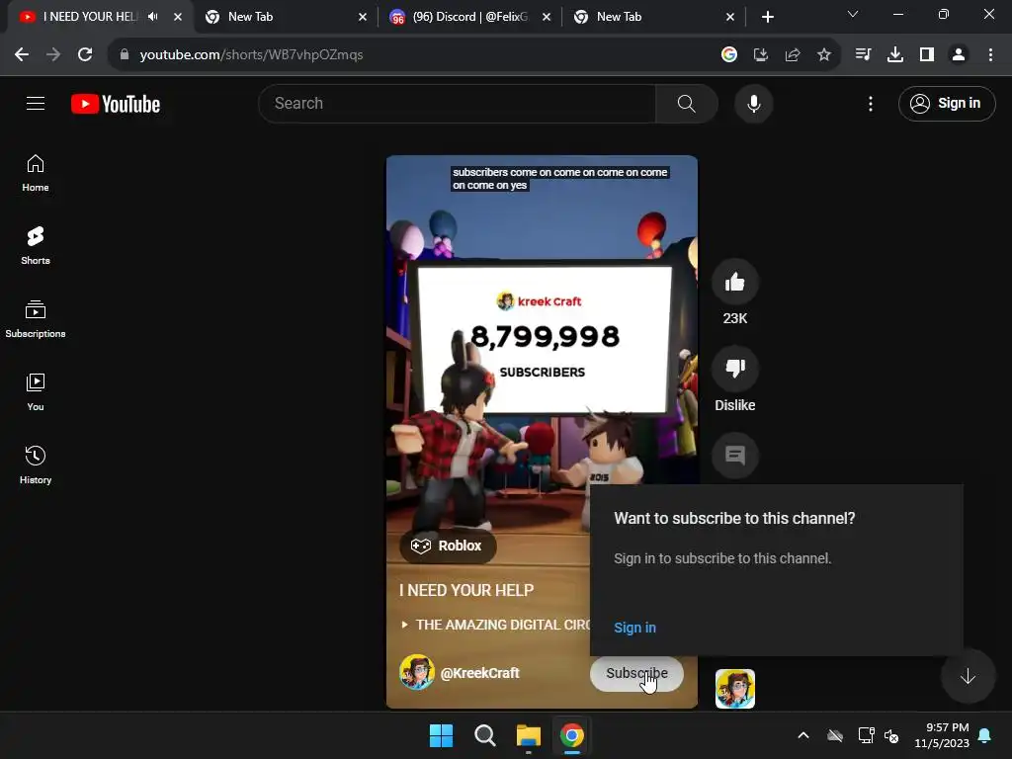The height and width of the screenshot is (759, 1012).
Task: Open YouTube settings three-dot menu
Action: coord(870,103)
